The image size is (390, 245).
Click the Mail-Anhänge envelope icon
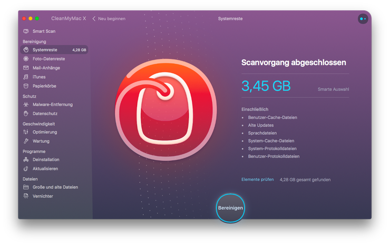pos(26,67)
